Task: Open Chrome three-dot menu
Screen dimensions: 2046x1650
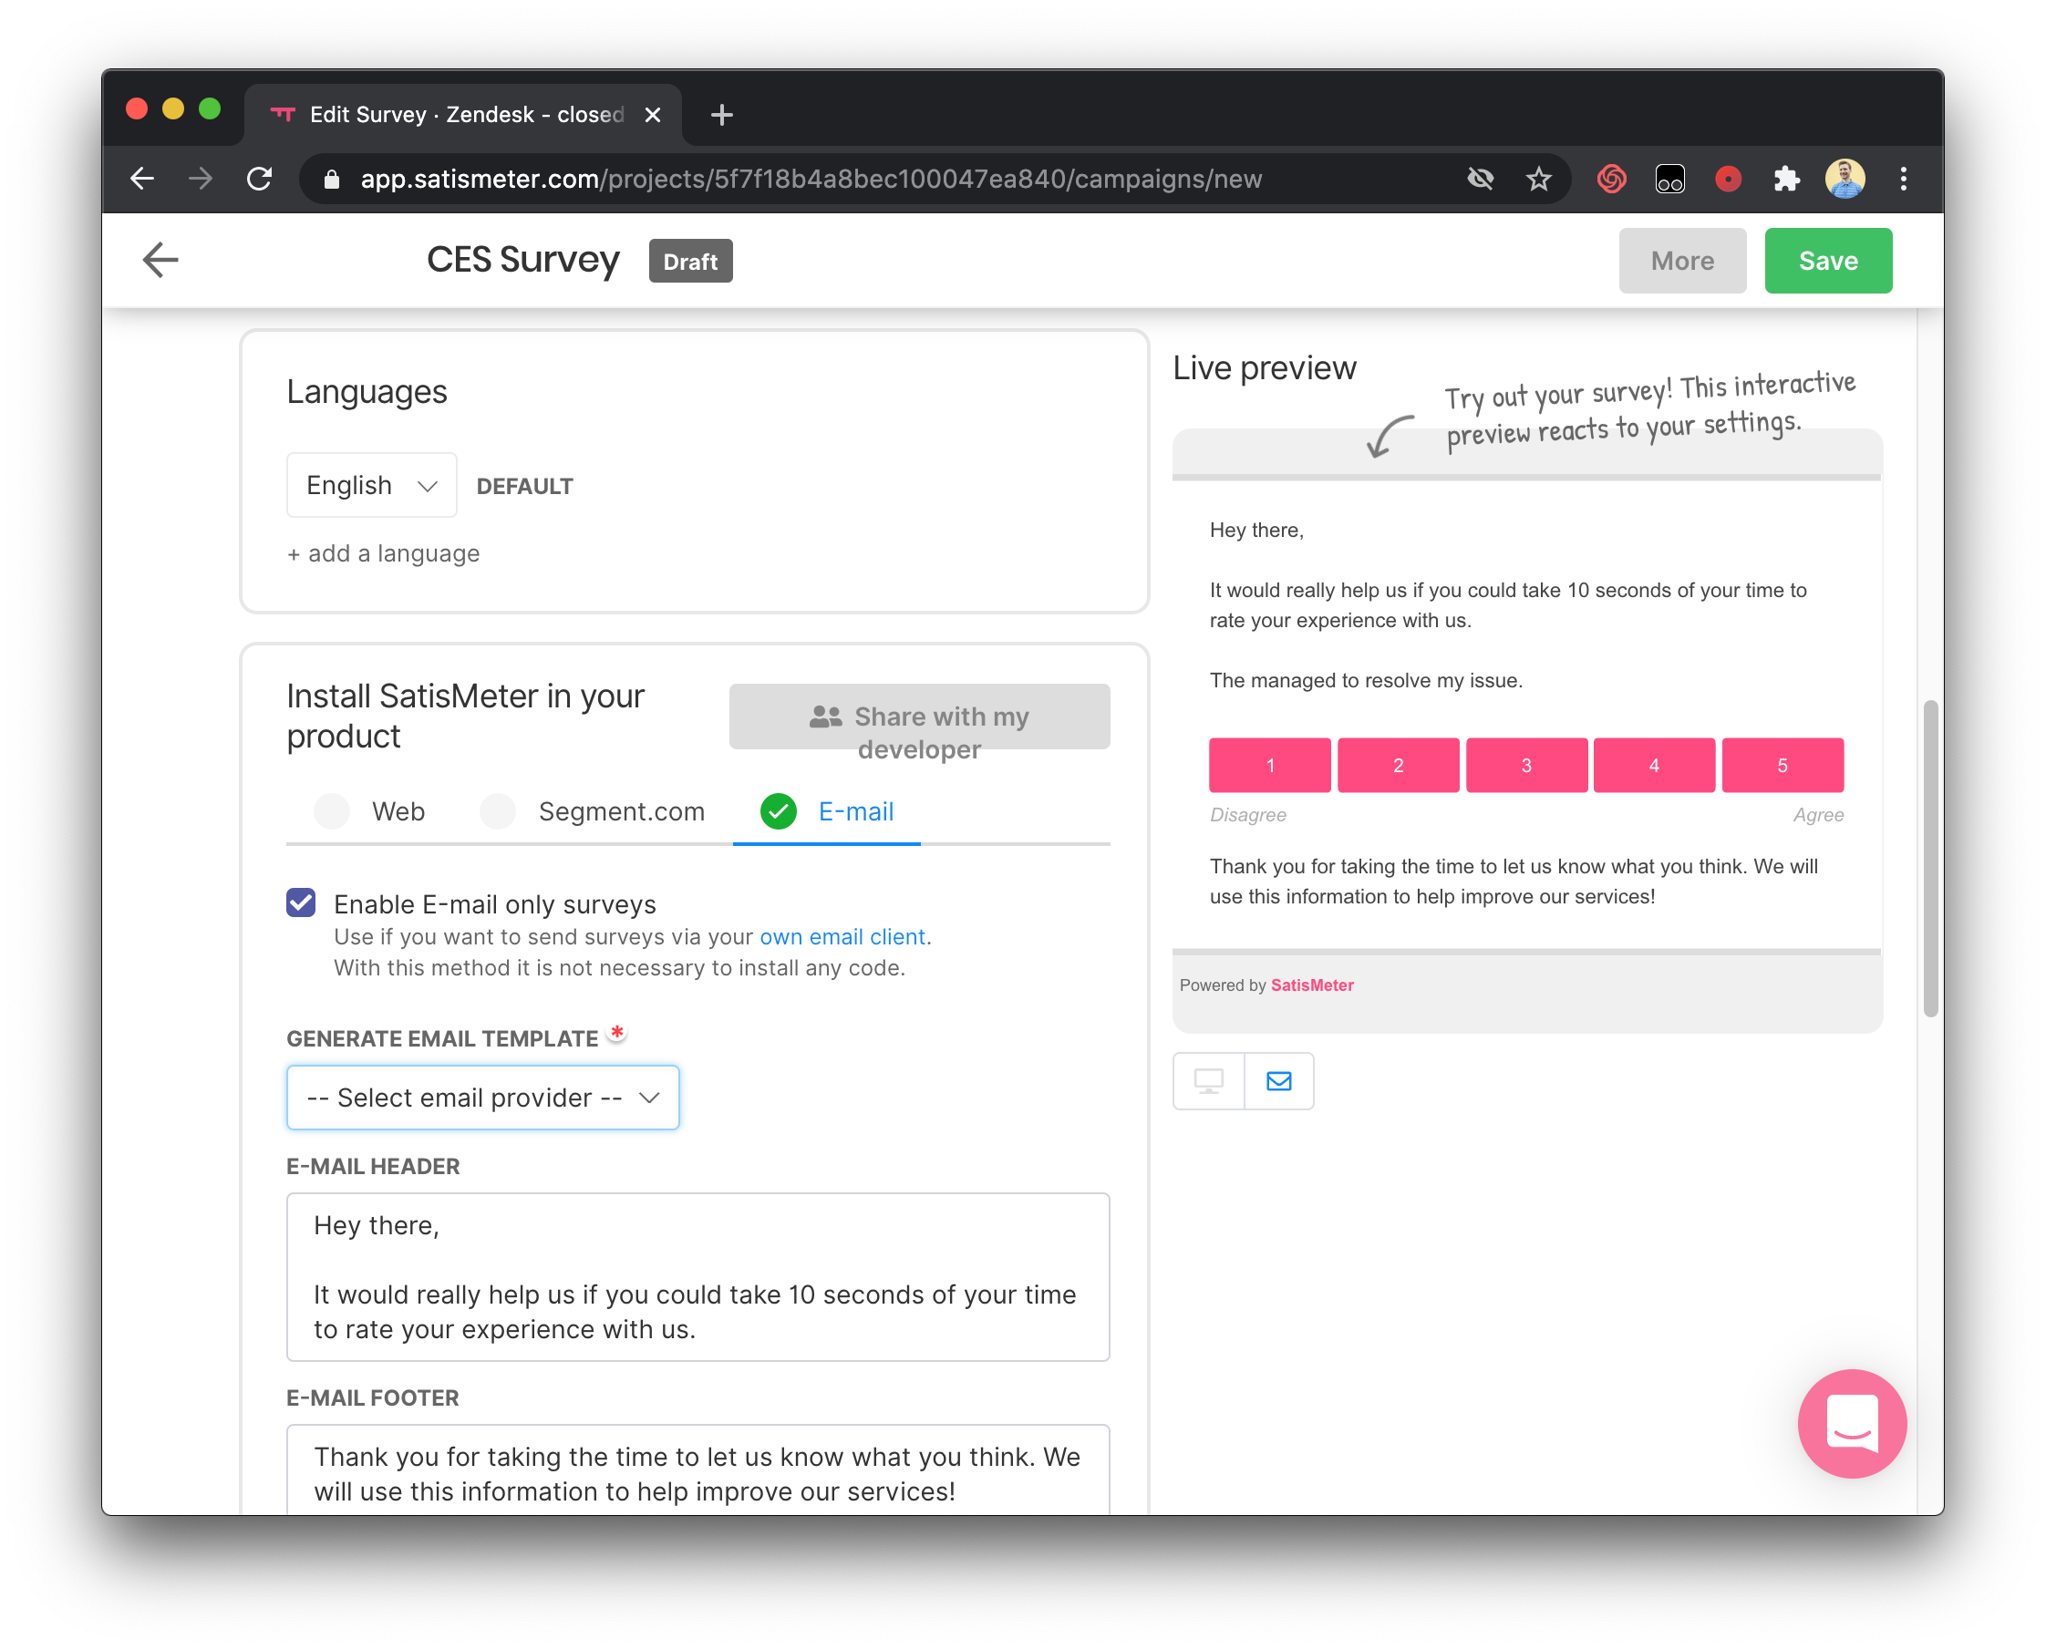Action: pos(1904,179)
